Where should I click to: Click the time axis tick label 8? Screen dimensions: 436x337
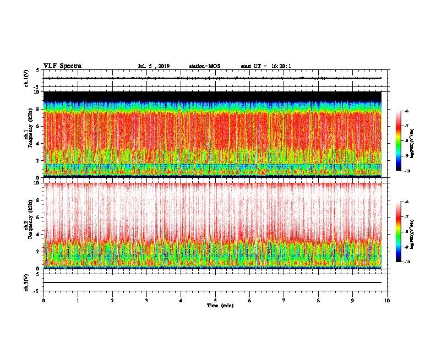tap(318, 301)
